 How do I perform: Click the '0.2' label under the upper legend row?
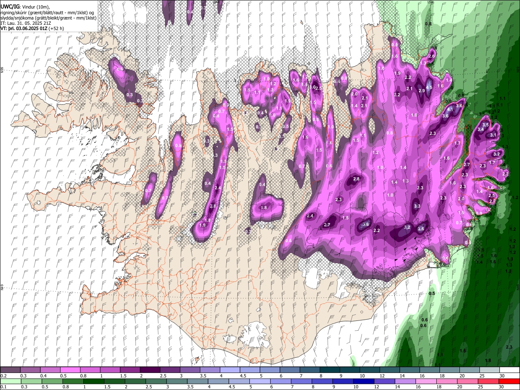[x=3, y=376]
